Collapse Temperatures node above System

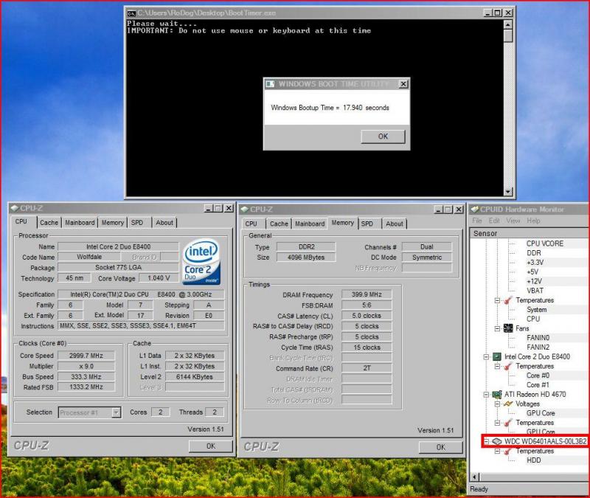[497, 300]
